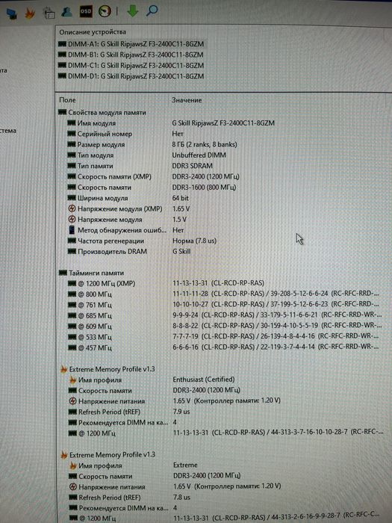Image resolution: width=392 pixels, height=523 pixels.
Task: Click memory chip icon beside DIMM-A1
Action: pos(62,44)
